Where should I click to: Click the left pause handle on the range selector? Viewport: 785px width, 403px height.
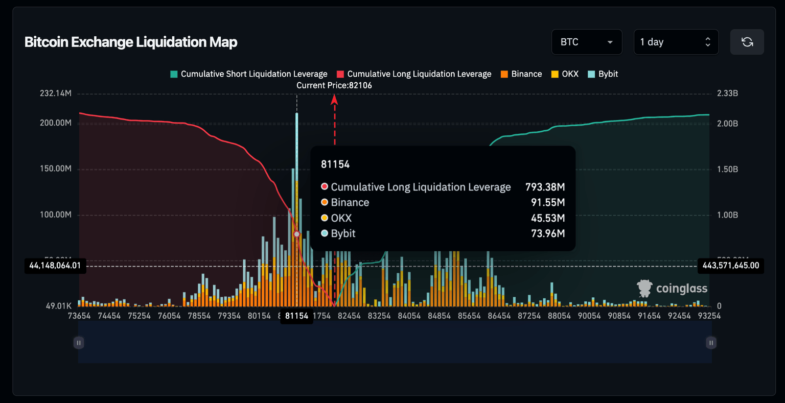point(79,343)
